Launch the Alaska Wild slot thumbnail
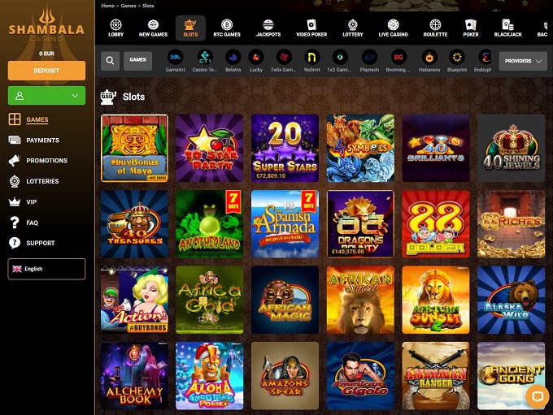553x415 pixels. point(511,300)
